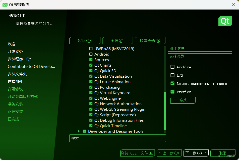Screen dimensions: 239x160
Task: Enable the Archive category checkbox
Action: point(172,67)
